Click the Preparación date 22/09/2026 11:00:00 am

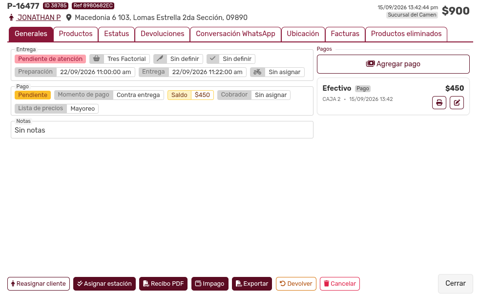click(96, 72)
